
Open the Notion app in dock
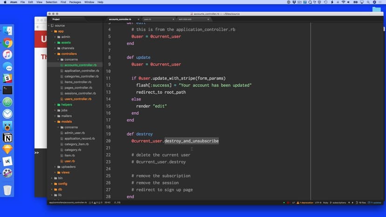[7, 138]
